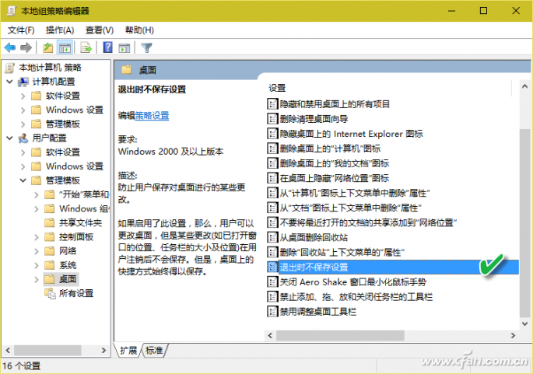The image size is (533, 374).
Task: Expand 软件设置 under 计算机配置
Action: point(23,96)
